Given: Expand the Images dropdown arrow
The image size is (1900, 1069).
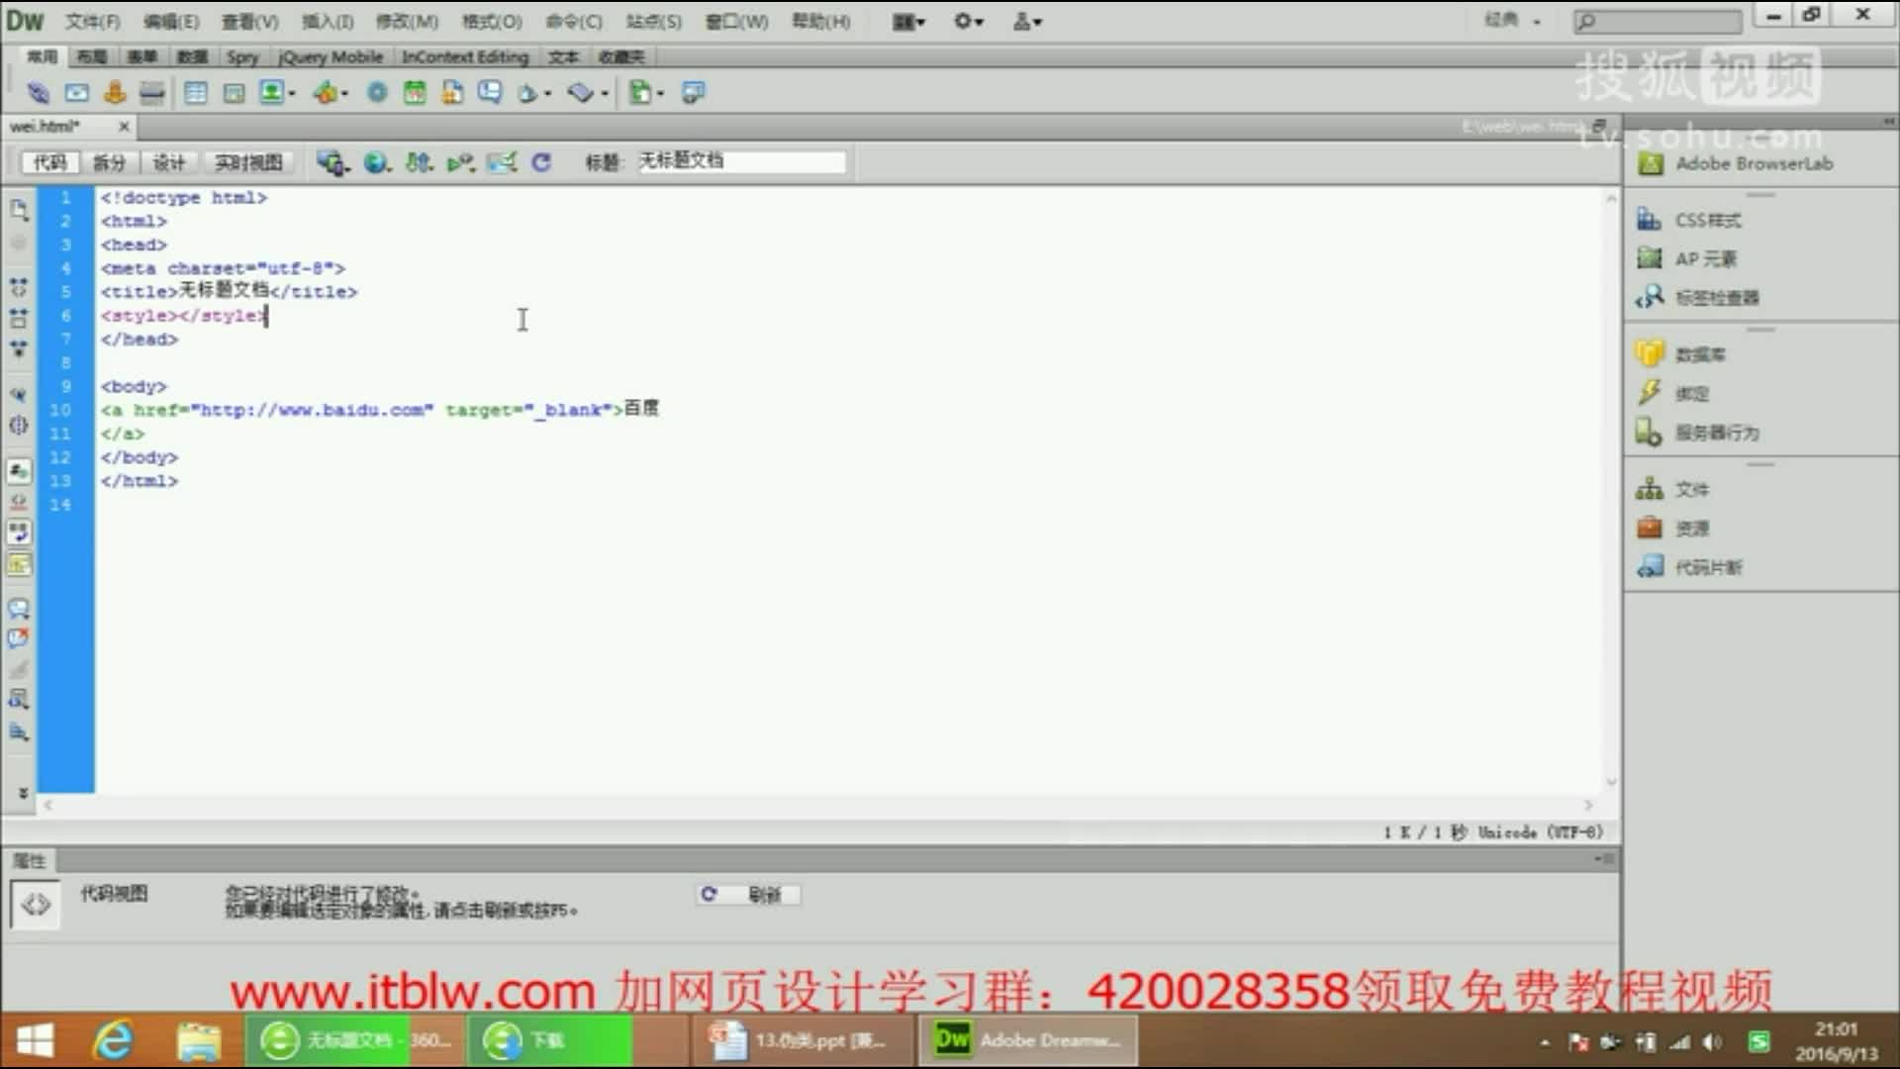Looking at the screenshot, I should pos(292,94).
